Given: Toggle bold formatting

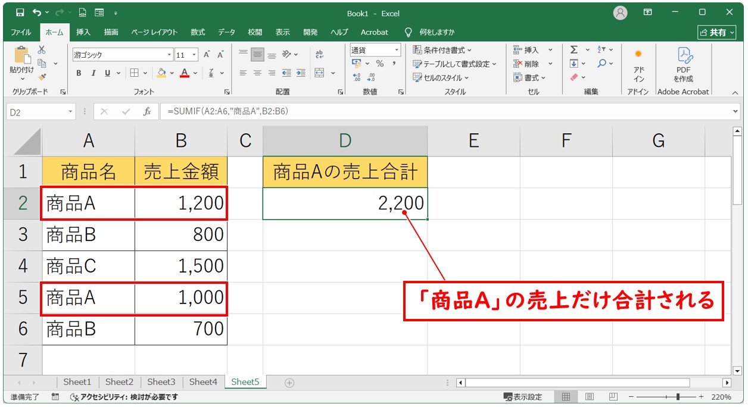Looking at the screenshot, I should pos(79,73).
